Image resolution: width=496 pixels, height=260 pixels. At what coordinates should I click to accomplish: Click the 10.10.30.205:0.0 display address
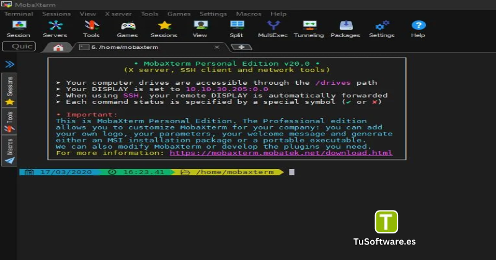[x=227, y=89]
